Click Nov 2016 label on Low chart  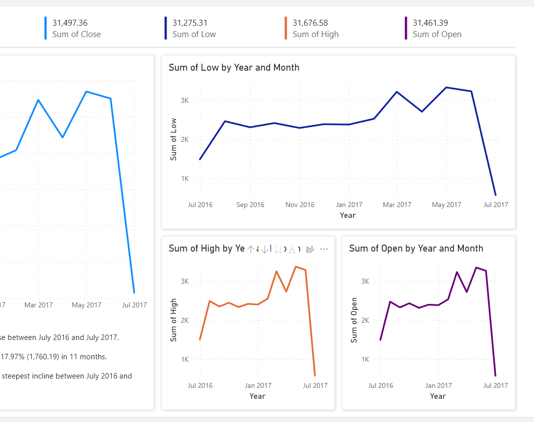[300, 205]
